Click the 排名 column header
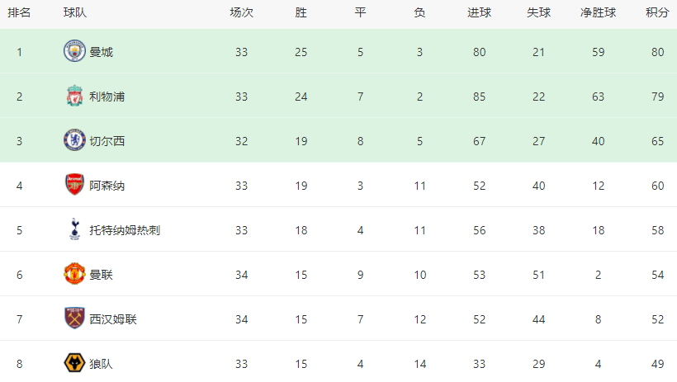This screenshot has width=677, height=382. click(x=19, y=13)
